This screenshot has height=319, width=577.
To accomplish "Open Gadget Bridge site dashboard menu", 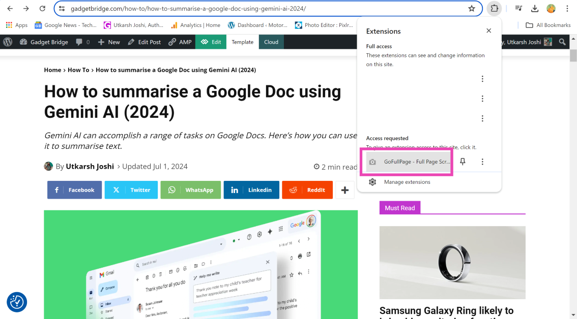I will 44,42.
